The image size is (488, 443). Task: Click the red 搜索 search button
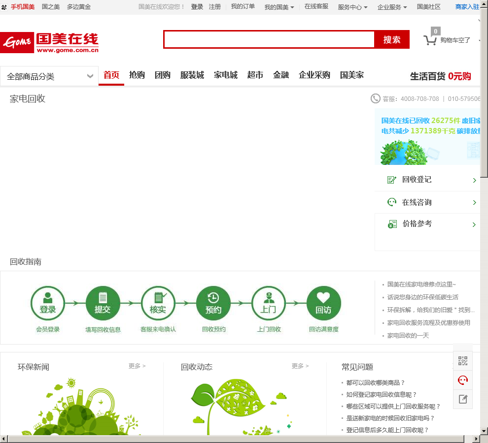click(392, 39)
